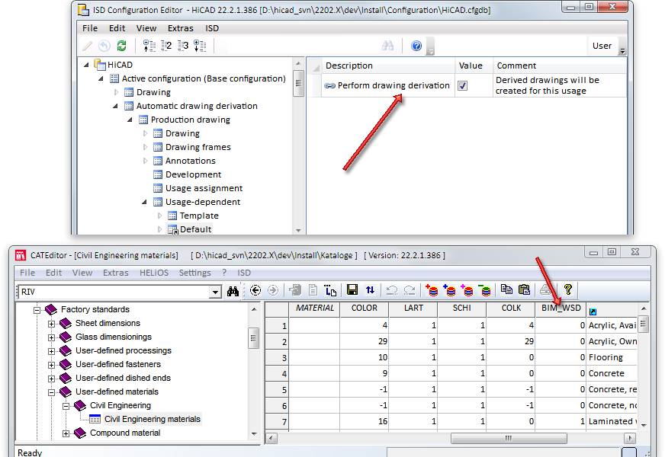Open the HELiOS menu in CATEditor
Screen dimensions: 665x457
[x=155, y=273]
